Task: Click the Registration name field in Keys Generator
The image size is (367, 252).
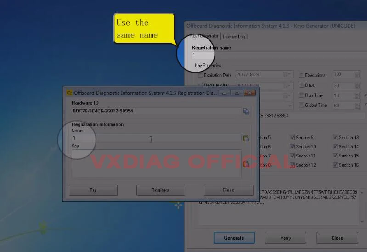Action: pyautogui.click(x=278, y=55)
